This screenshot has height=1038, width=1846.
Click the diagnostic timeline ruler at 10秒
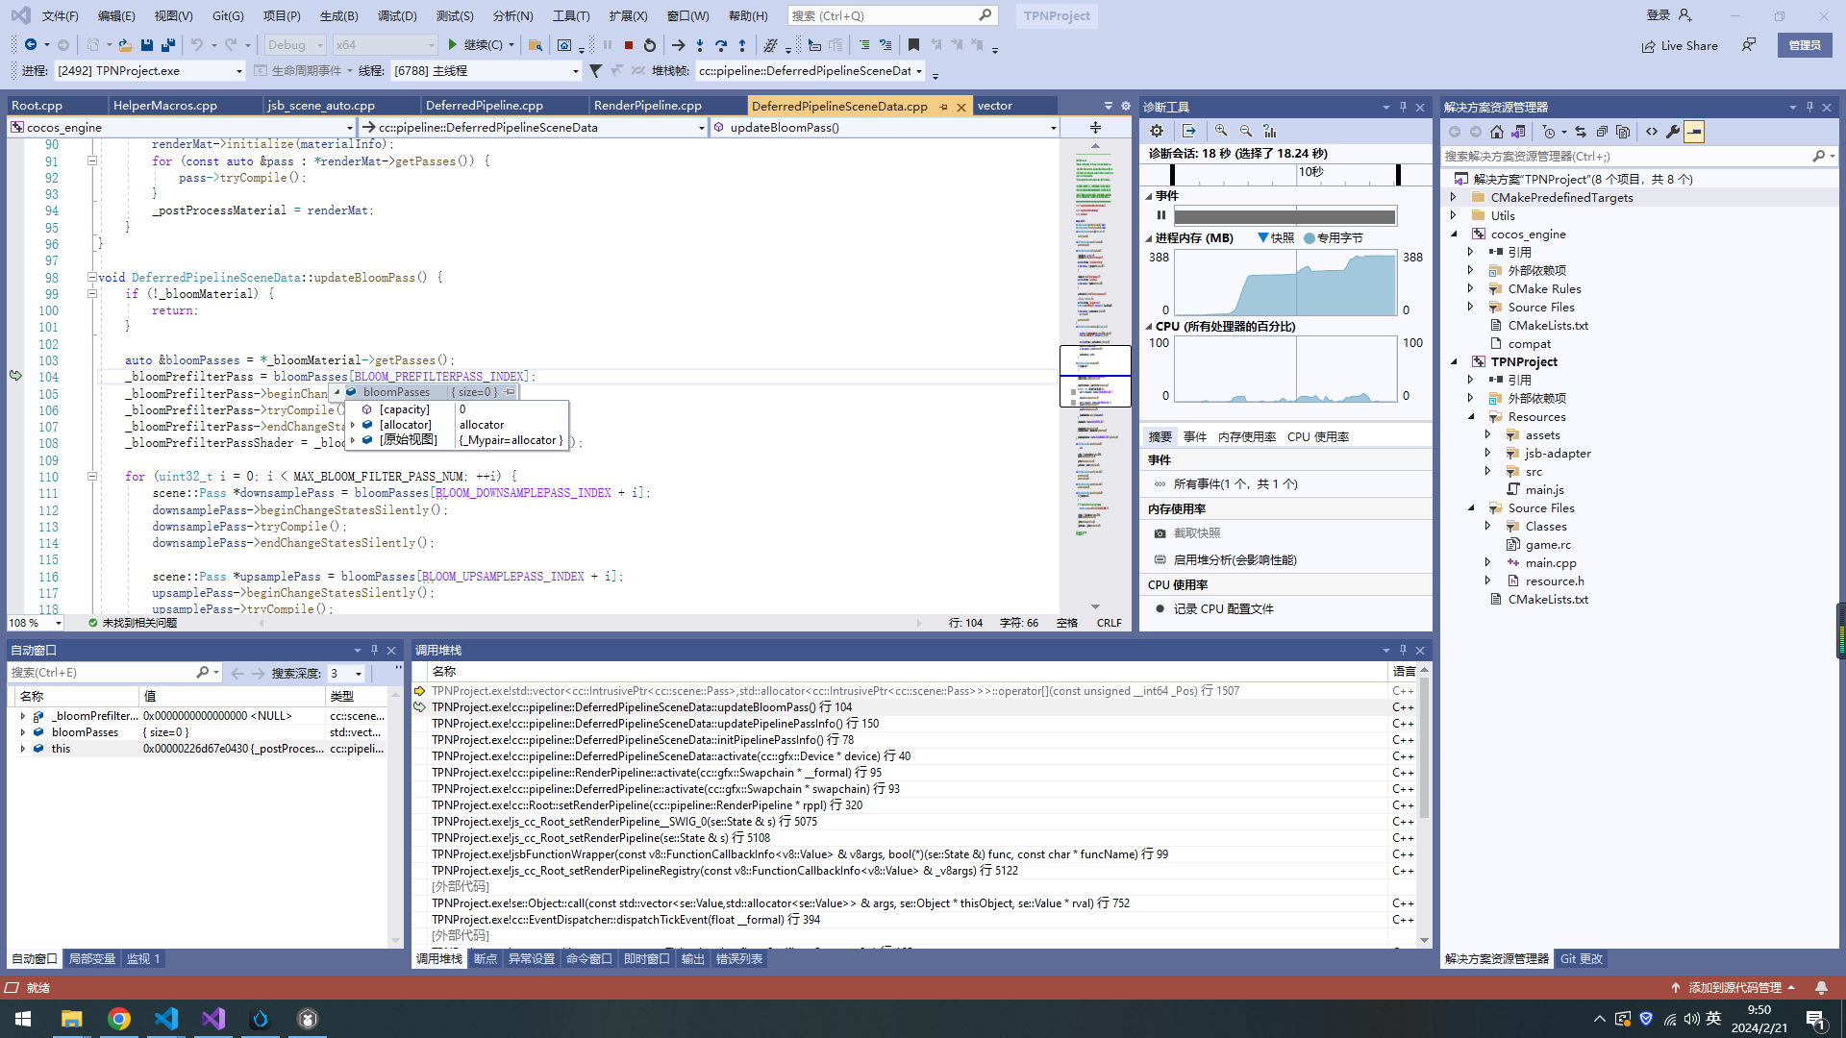click(x=1310, y=172)
